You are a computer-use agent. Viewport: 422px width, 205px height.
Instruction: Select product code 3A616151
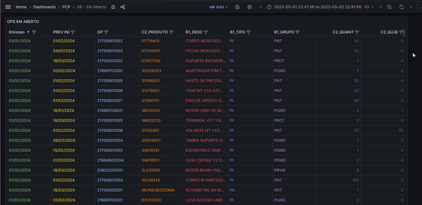[x=151, y=150]
